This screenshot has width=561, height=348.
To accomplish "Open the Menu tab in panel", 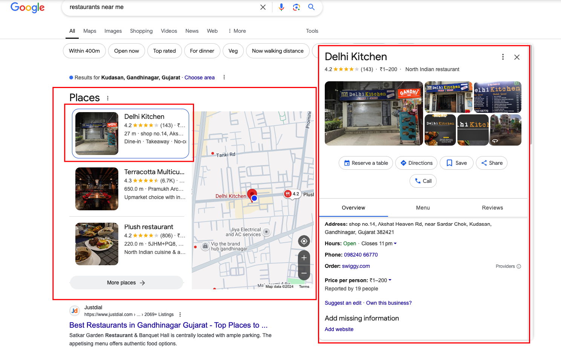I will [x=423, y=208].
